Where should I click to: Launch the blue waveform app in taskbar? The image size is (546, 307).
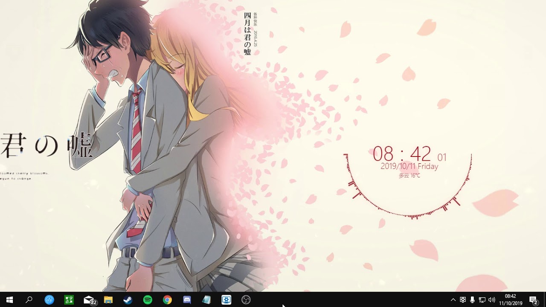pyautogui.click(x=49, y=300)
